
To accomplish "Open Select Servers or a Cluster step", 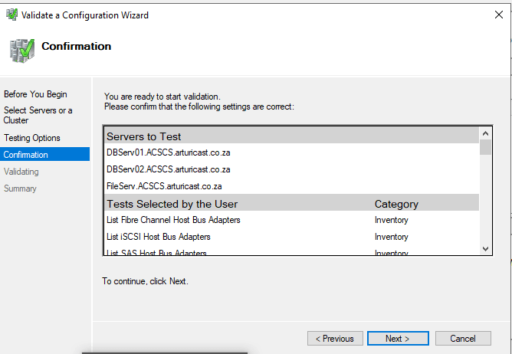I will (x=38, y=116).
